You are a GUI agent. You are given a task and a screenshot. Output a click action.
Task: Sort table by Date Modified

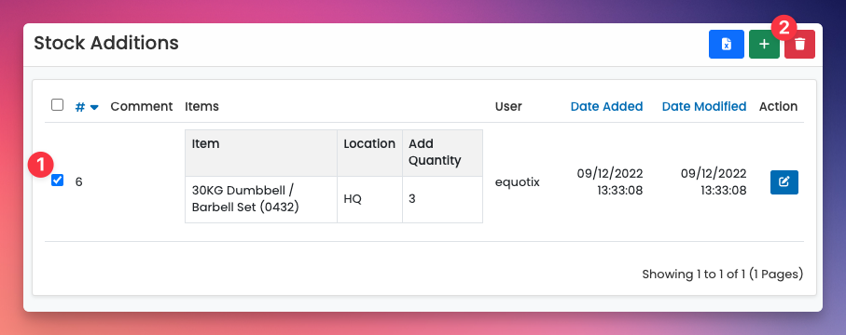(704, 106)
